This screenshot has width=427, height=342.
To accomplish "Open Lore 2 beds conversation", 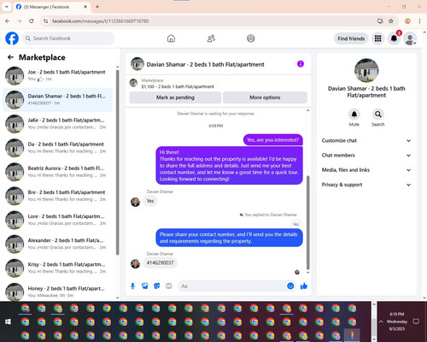I will pyautogui.click(x=57, y=220).
